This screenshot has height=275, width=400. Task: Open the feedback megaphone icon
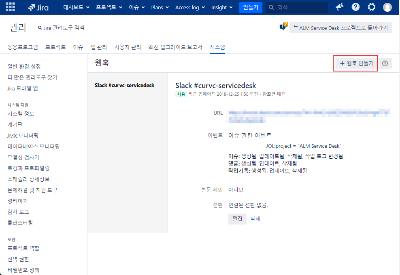click(340, 7)
